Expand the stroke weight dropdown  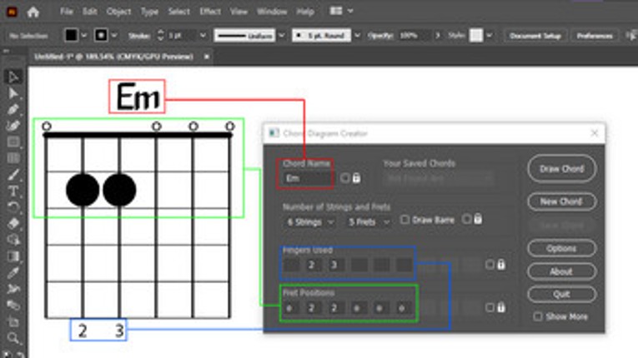click(203, 36)
